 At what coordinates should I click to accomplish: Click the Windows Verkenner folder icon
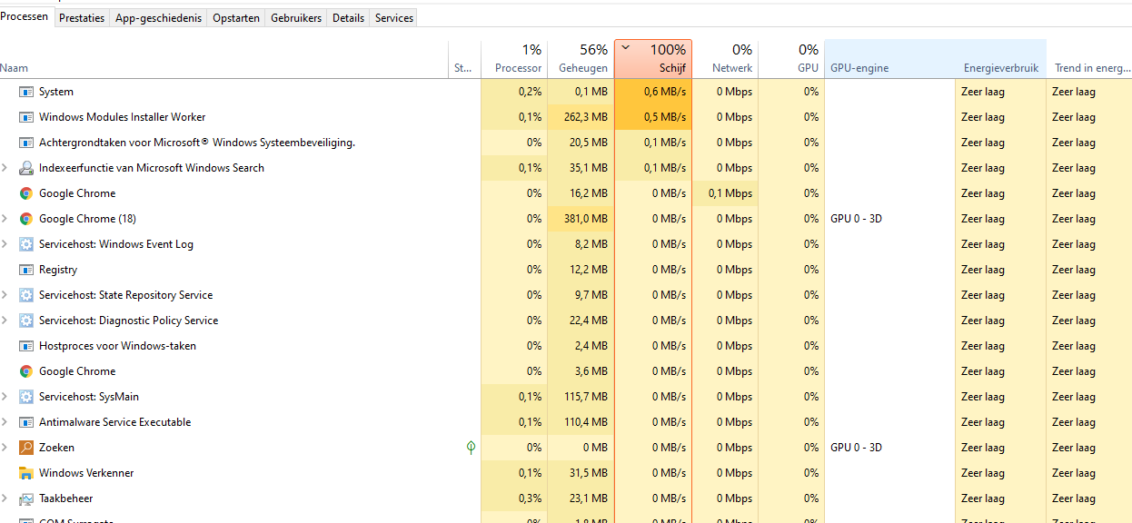(x=26, y=473)
